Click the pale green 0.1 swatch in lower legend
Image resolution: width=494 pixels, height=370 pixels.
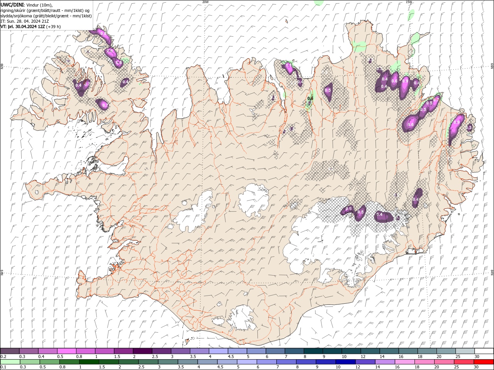click(10, 362)
